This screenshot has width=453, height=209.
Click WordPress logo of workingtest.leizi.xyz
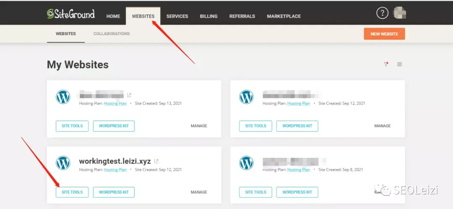point(63,163)
